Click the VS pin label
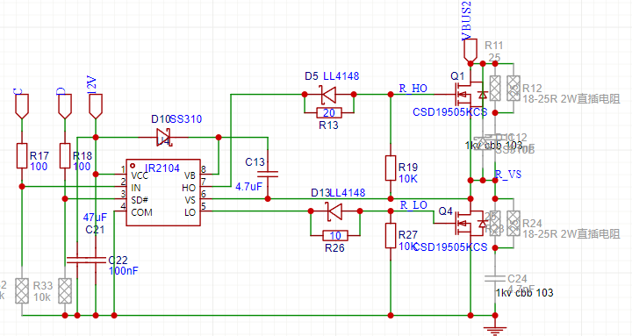The image size is (632, 336). click(190, 200)
